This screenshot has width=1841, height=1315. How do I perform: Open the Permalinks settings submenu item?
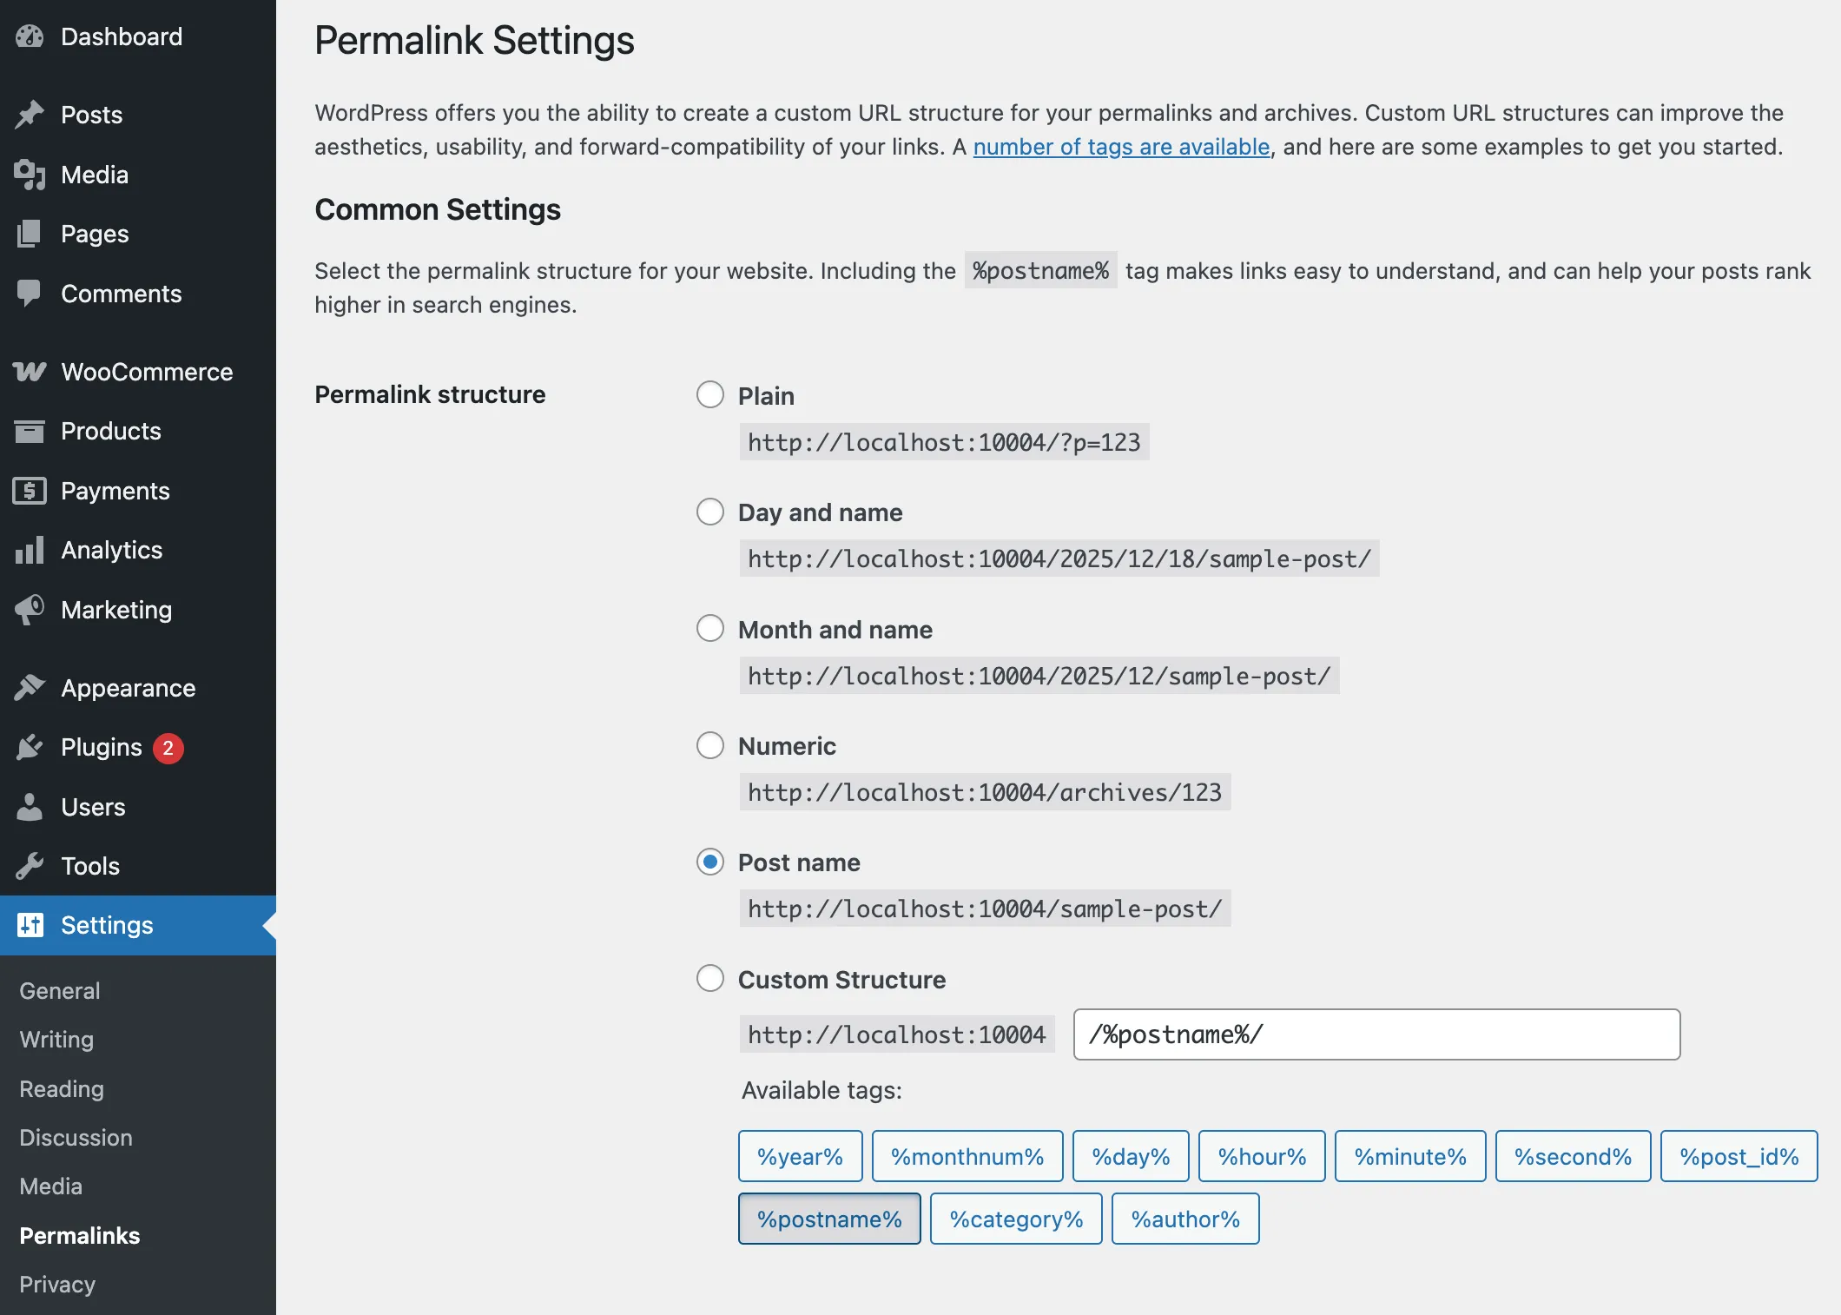[80, 1235]
